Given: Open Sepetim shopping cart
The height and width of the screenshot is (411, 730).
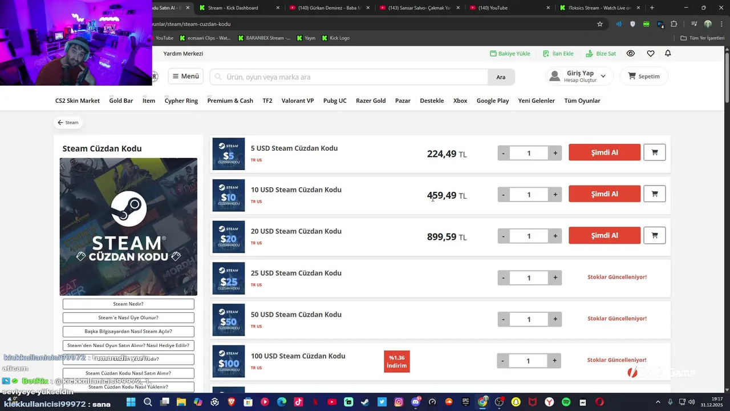Looking at the screenshot, I should click(x=644, y=76).
